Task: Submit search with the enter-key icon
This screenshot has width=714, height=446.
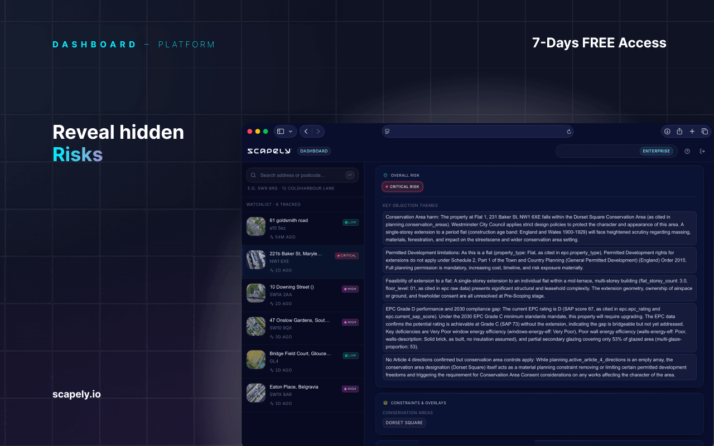Action: (350, 175)
